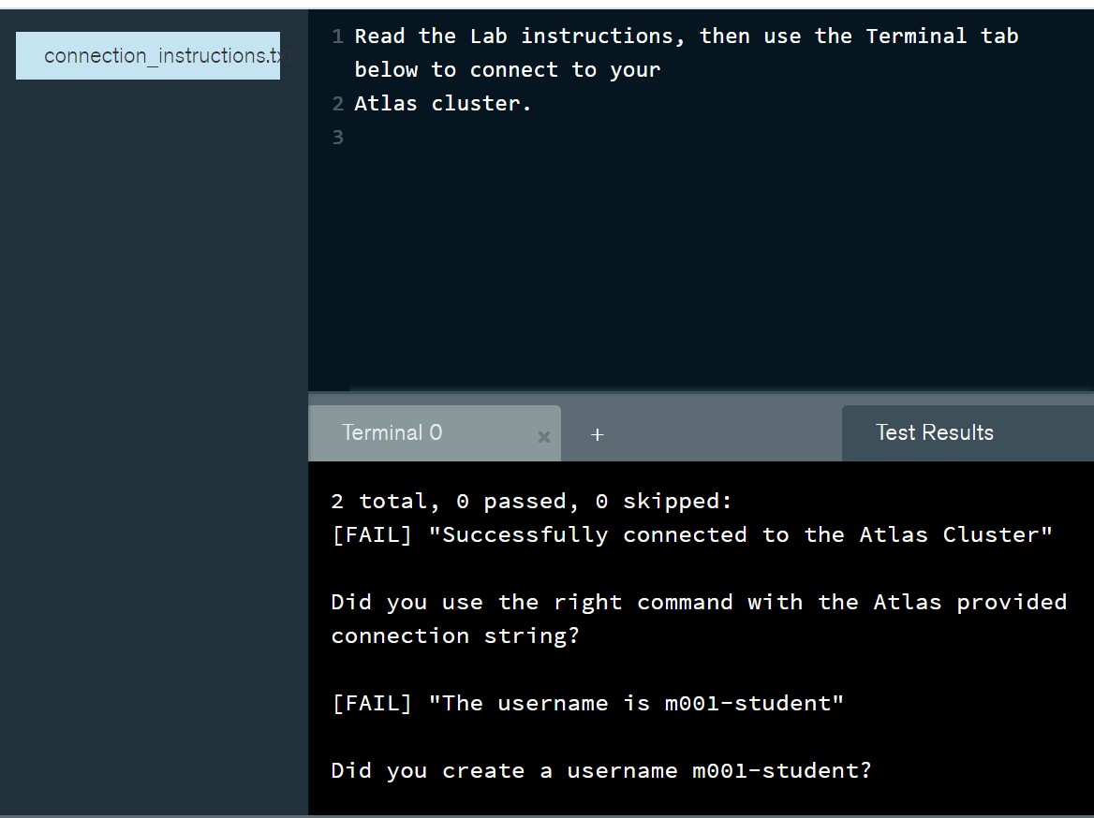
Task: Click the 'The username is m001-student' failure
Action: pyautogui.click(x=587, y=704)
